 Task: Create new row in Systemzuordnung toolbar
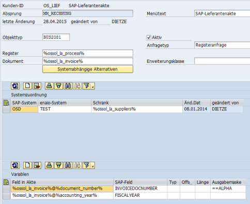click(27, 86)
